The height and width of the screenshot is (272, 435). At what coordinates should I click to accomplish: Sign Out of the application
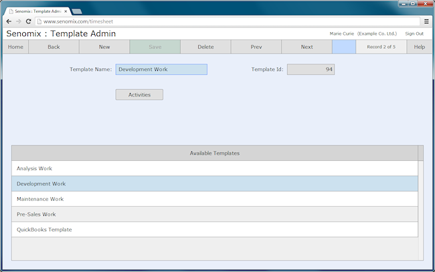pos(414,33)
